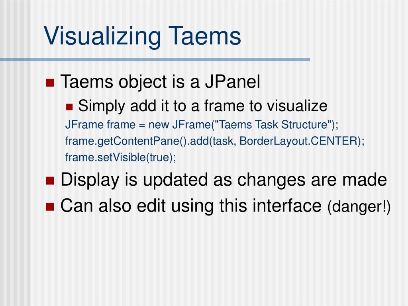Click the blue horizontal rule under the title
The image size is (408, 306).
click(155, 60)
